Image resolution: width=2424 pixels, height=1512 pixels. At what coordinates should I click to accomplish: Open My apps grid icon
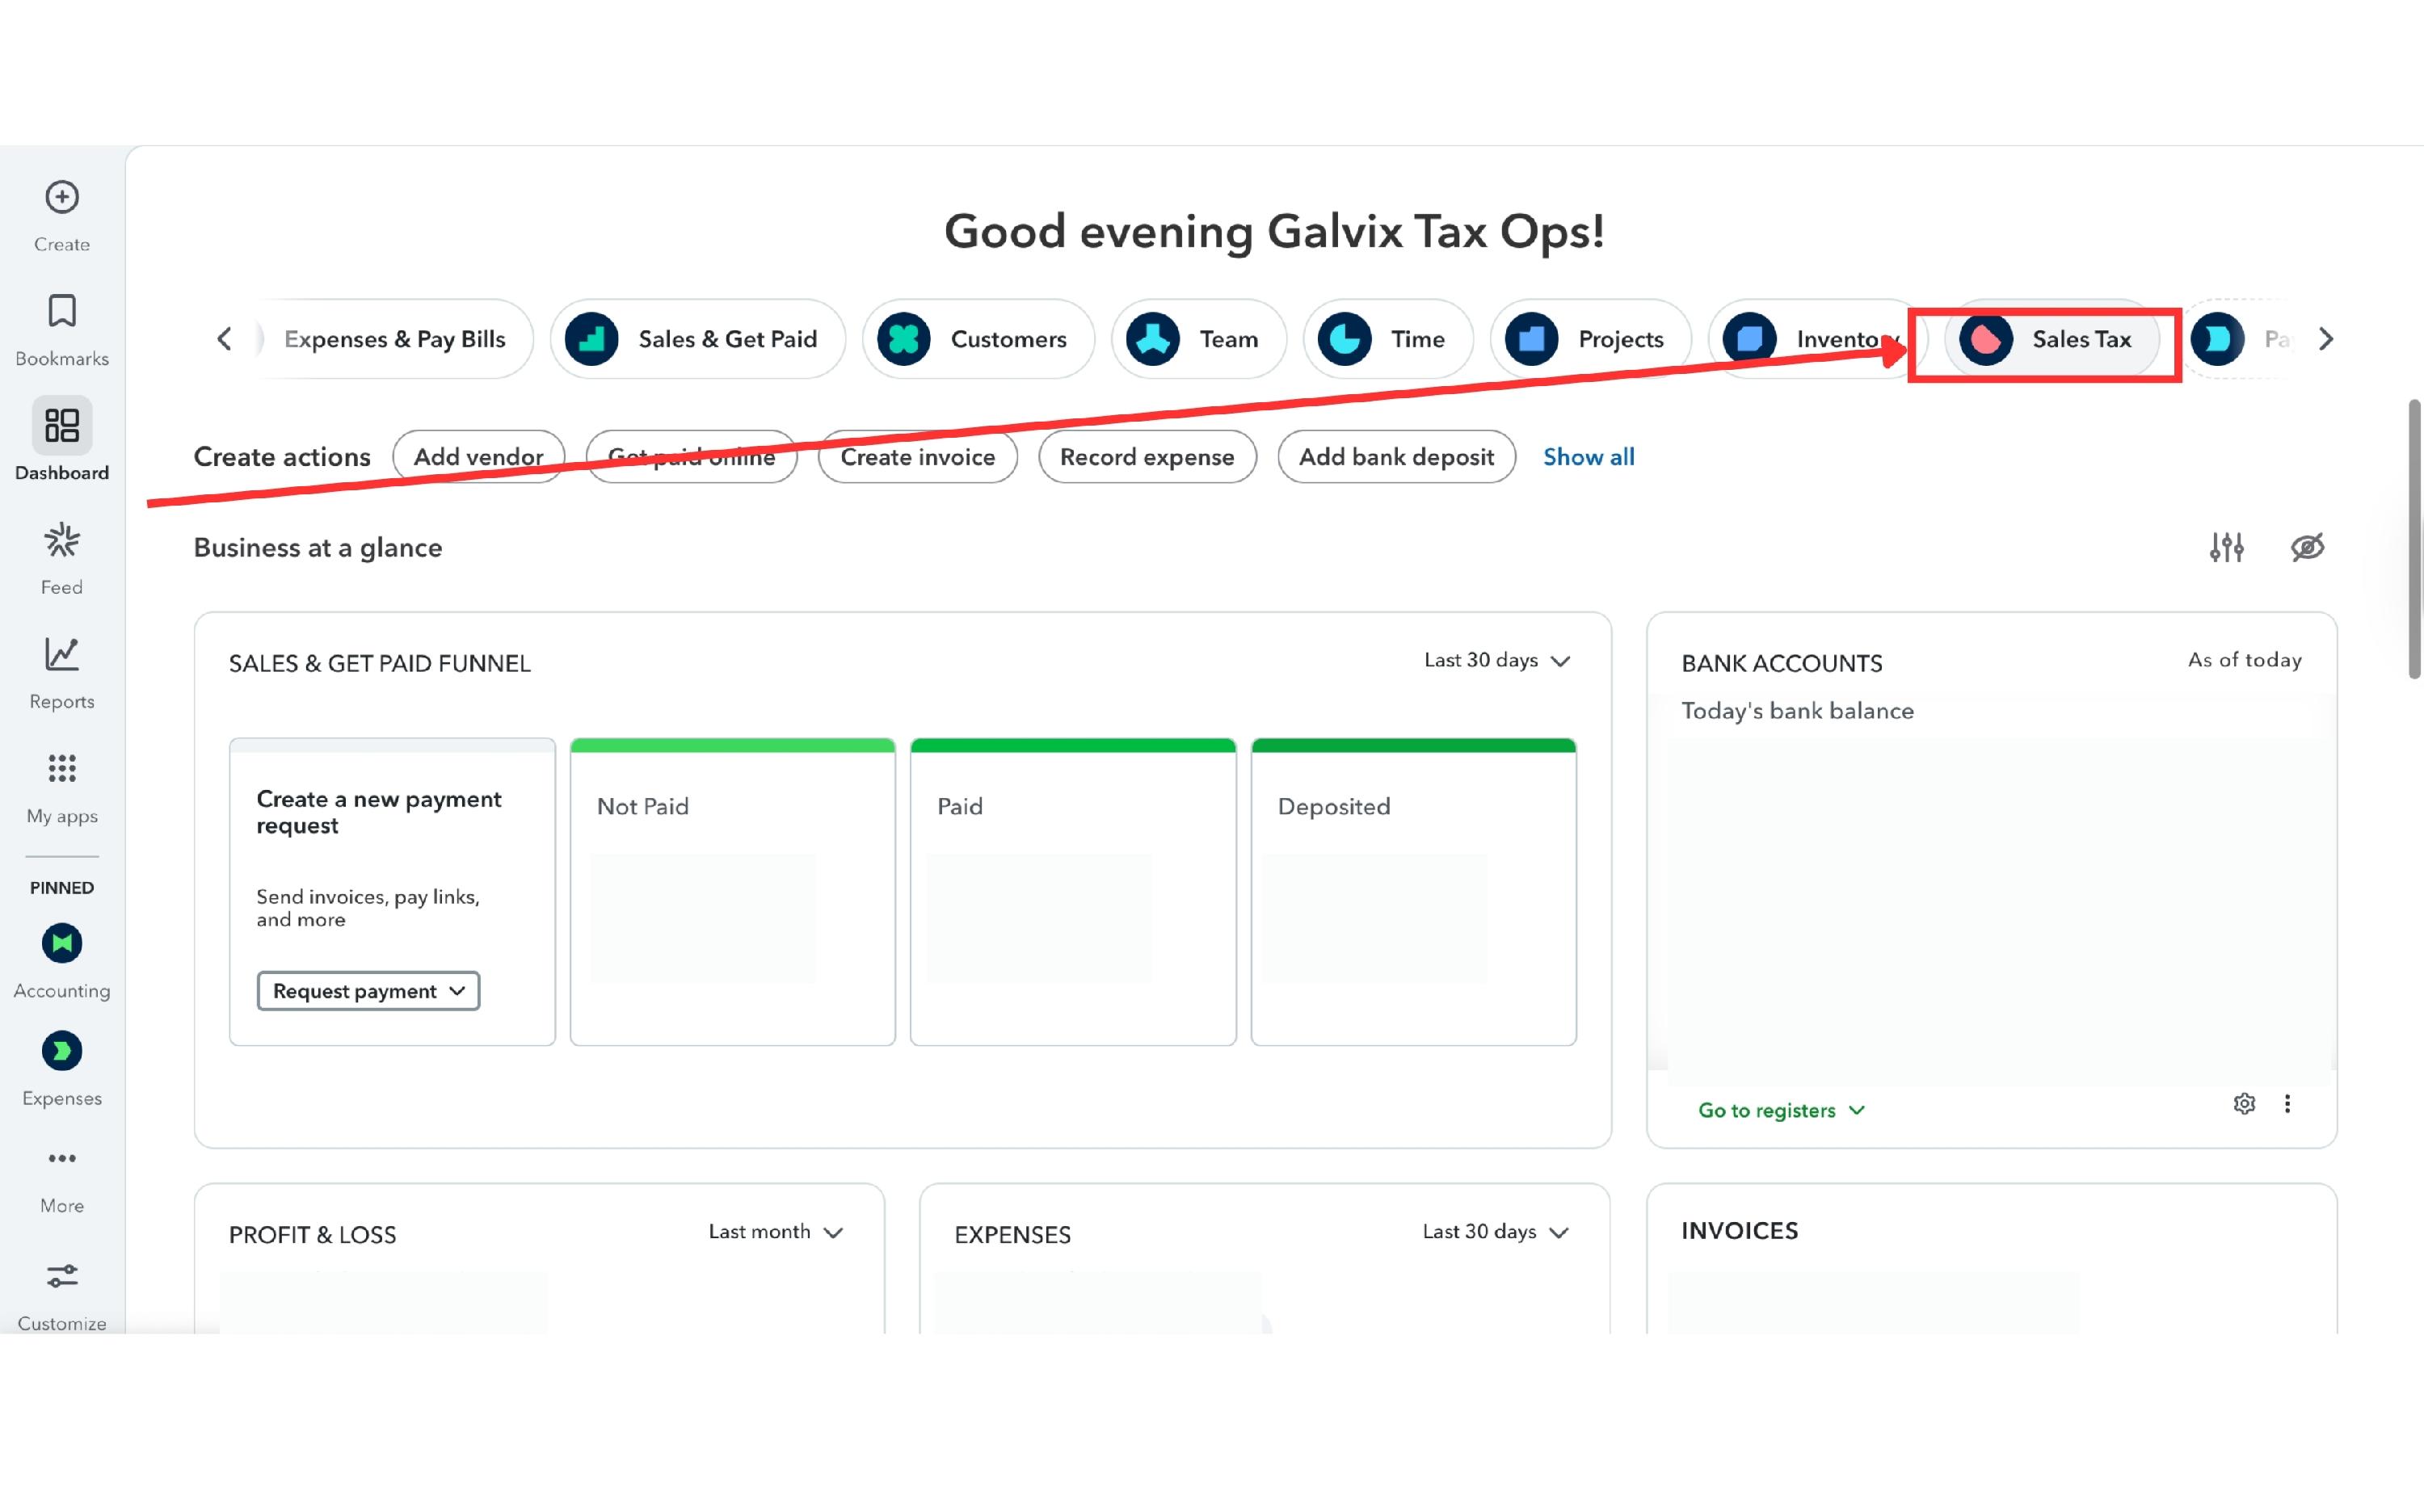tap(62, 769)
